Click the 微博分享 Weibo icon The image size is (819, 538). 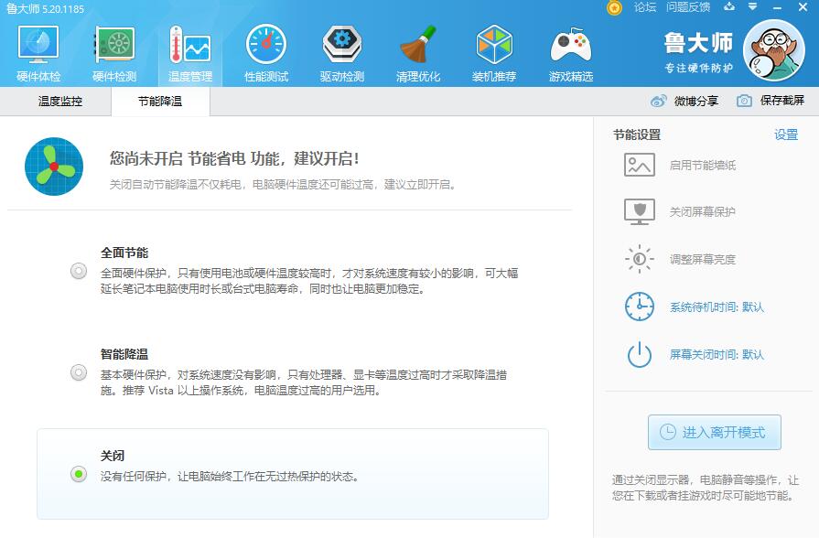[x=658, y=101]
